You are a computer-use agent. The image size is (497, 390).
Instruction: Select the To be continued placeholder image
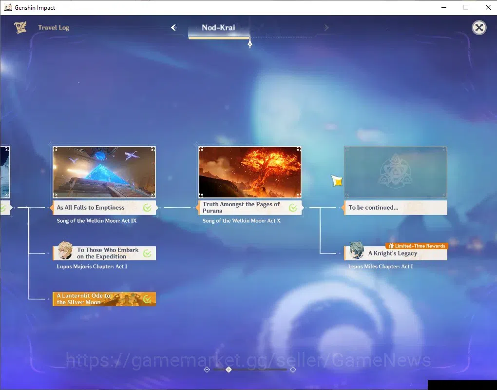(x=396, y=172)
